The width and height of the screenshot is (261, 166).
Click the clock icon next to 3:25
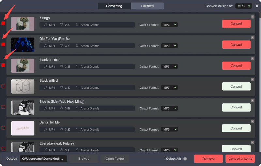click(x=61, y=129)
